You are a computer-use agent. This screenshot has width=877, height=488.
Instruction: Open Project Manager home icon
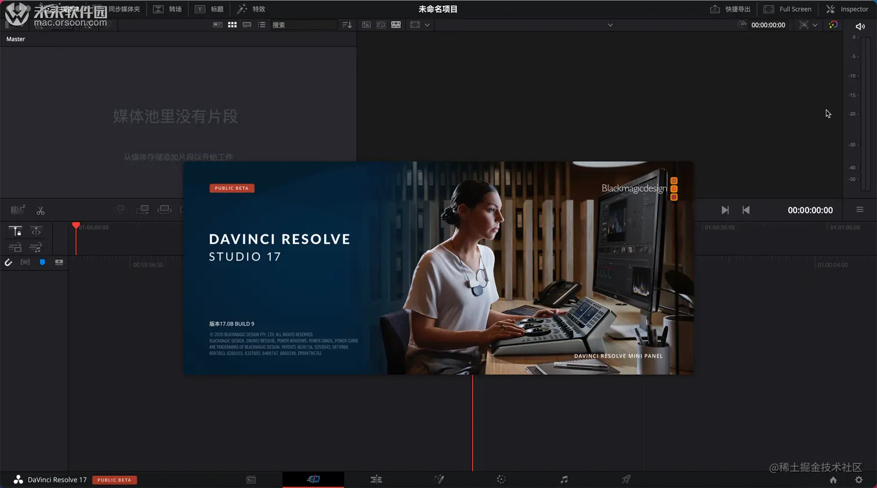pos(833,480)
